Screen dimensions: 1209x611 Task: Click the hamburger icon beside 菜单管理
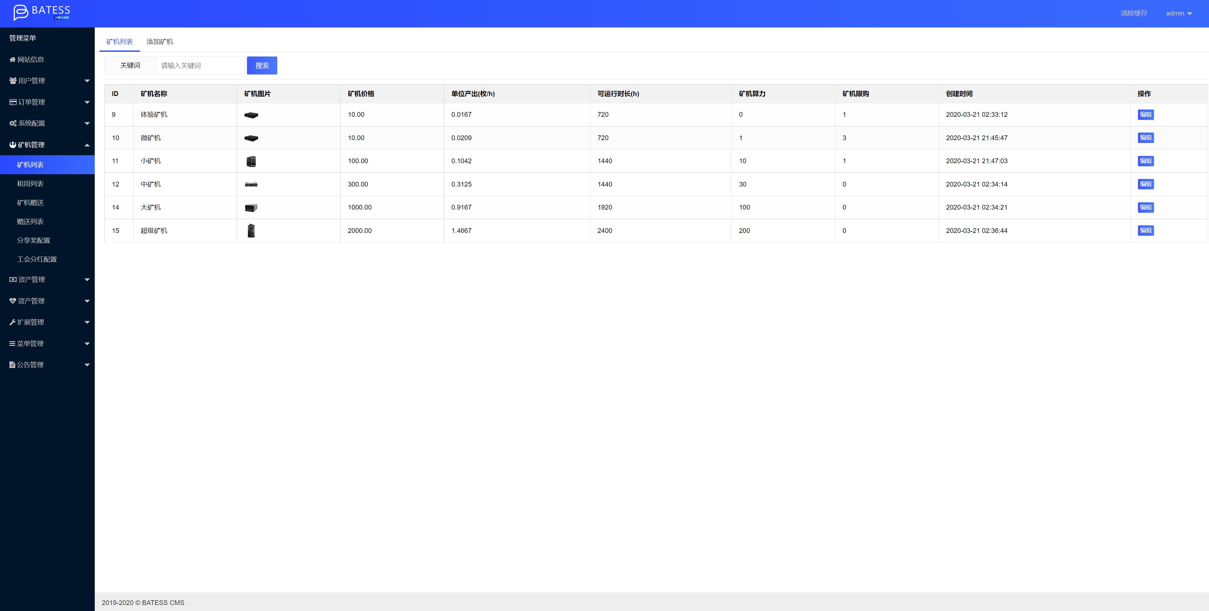tap(13, 344)
